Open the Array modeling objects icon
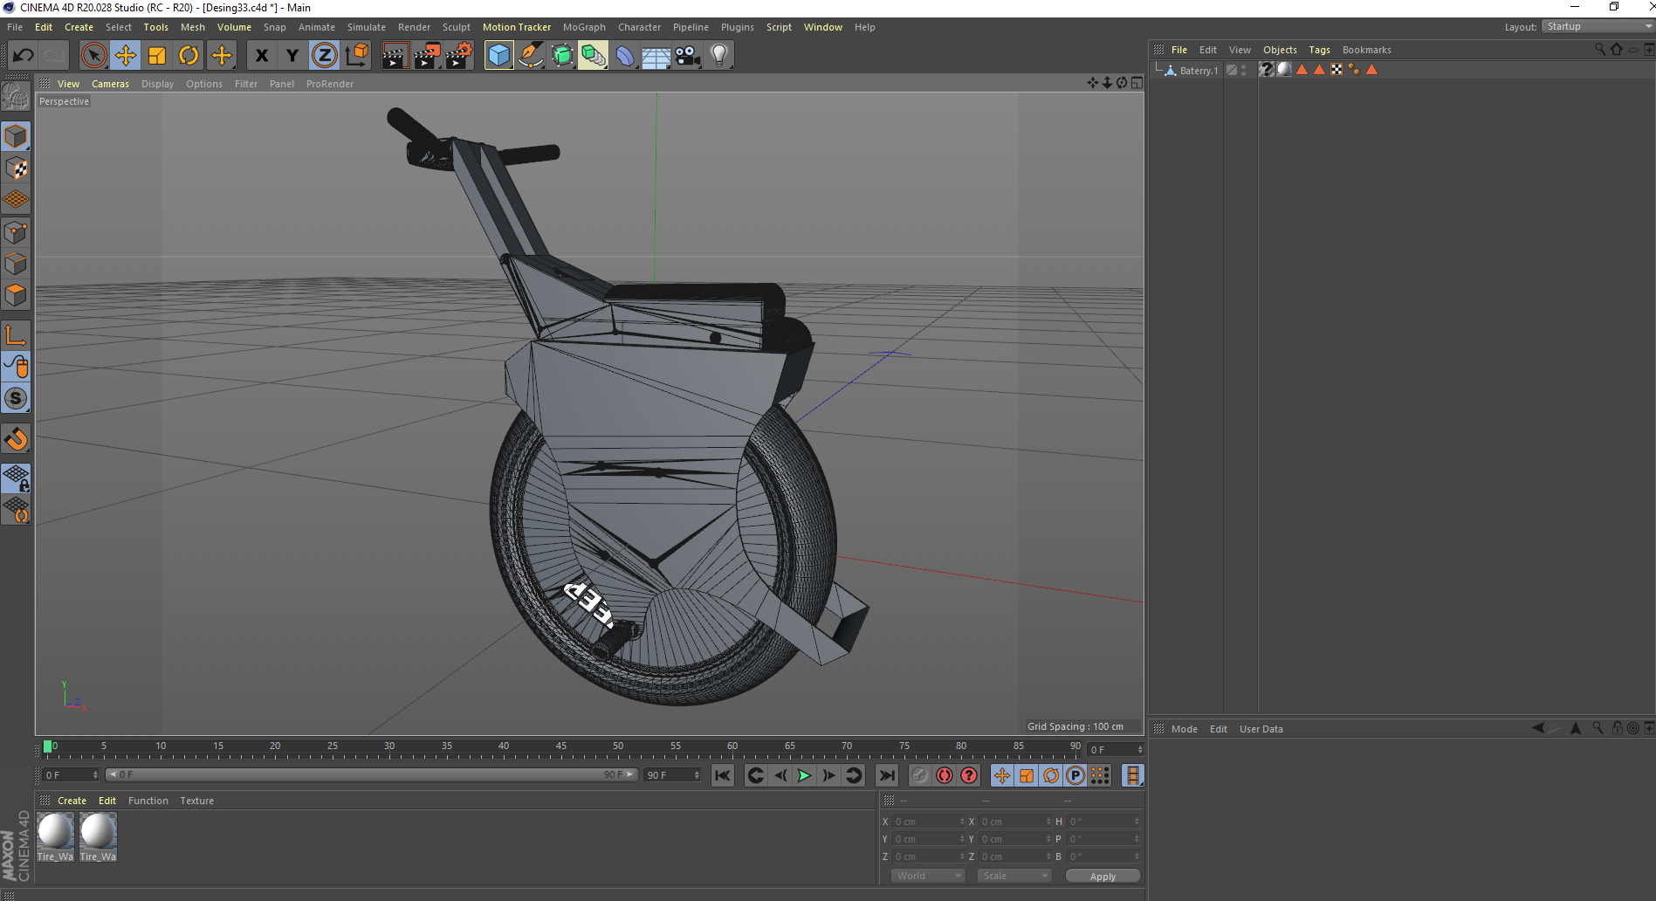The image size is (1656, 901). 594,56
